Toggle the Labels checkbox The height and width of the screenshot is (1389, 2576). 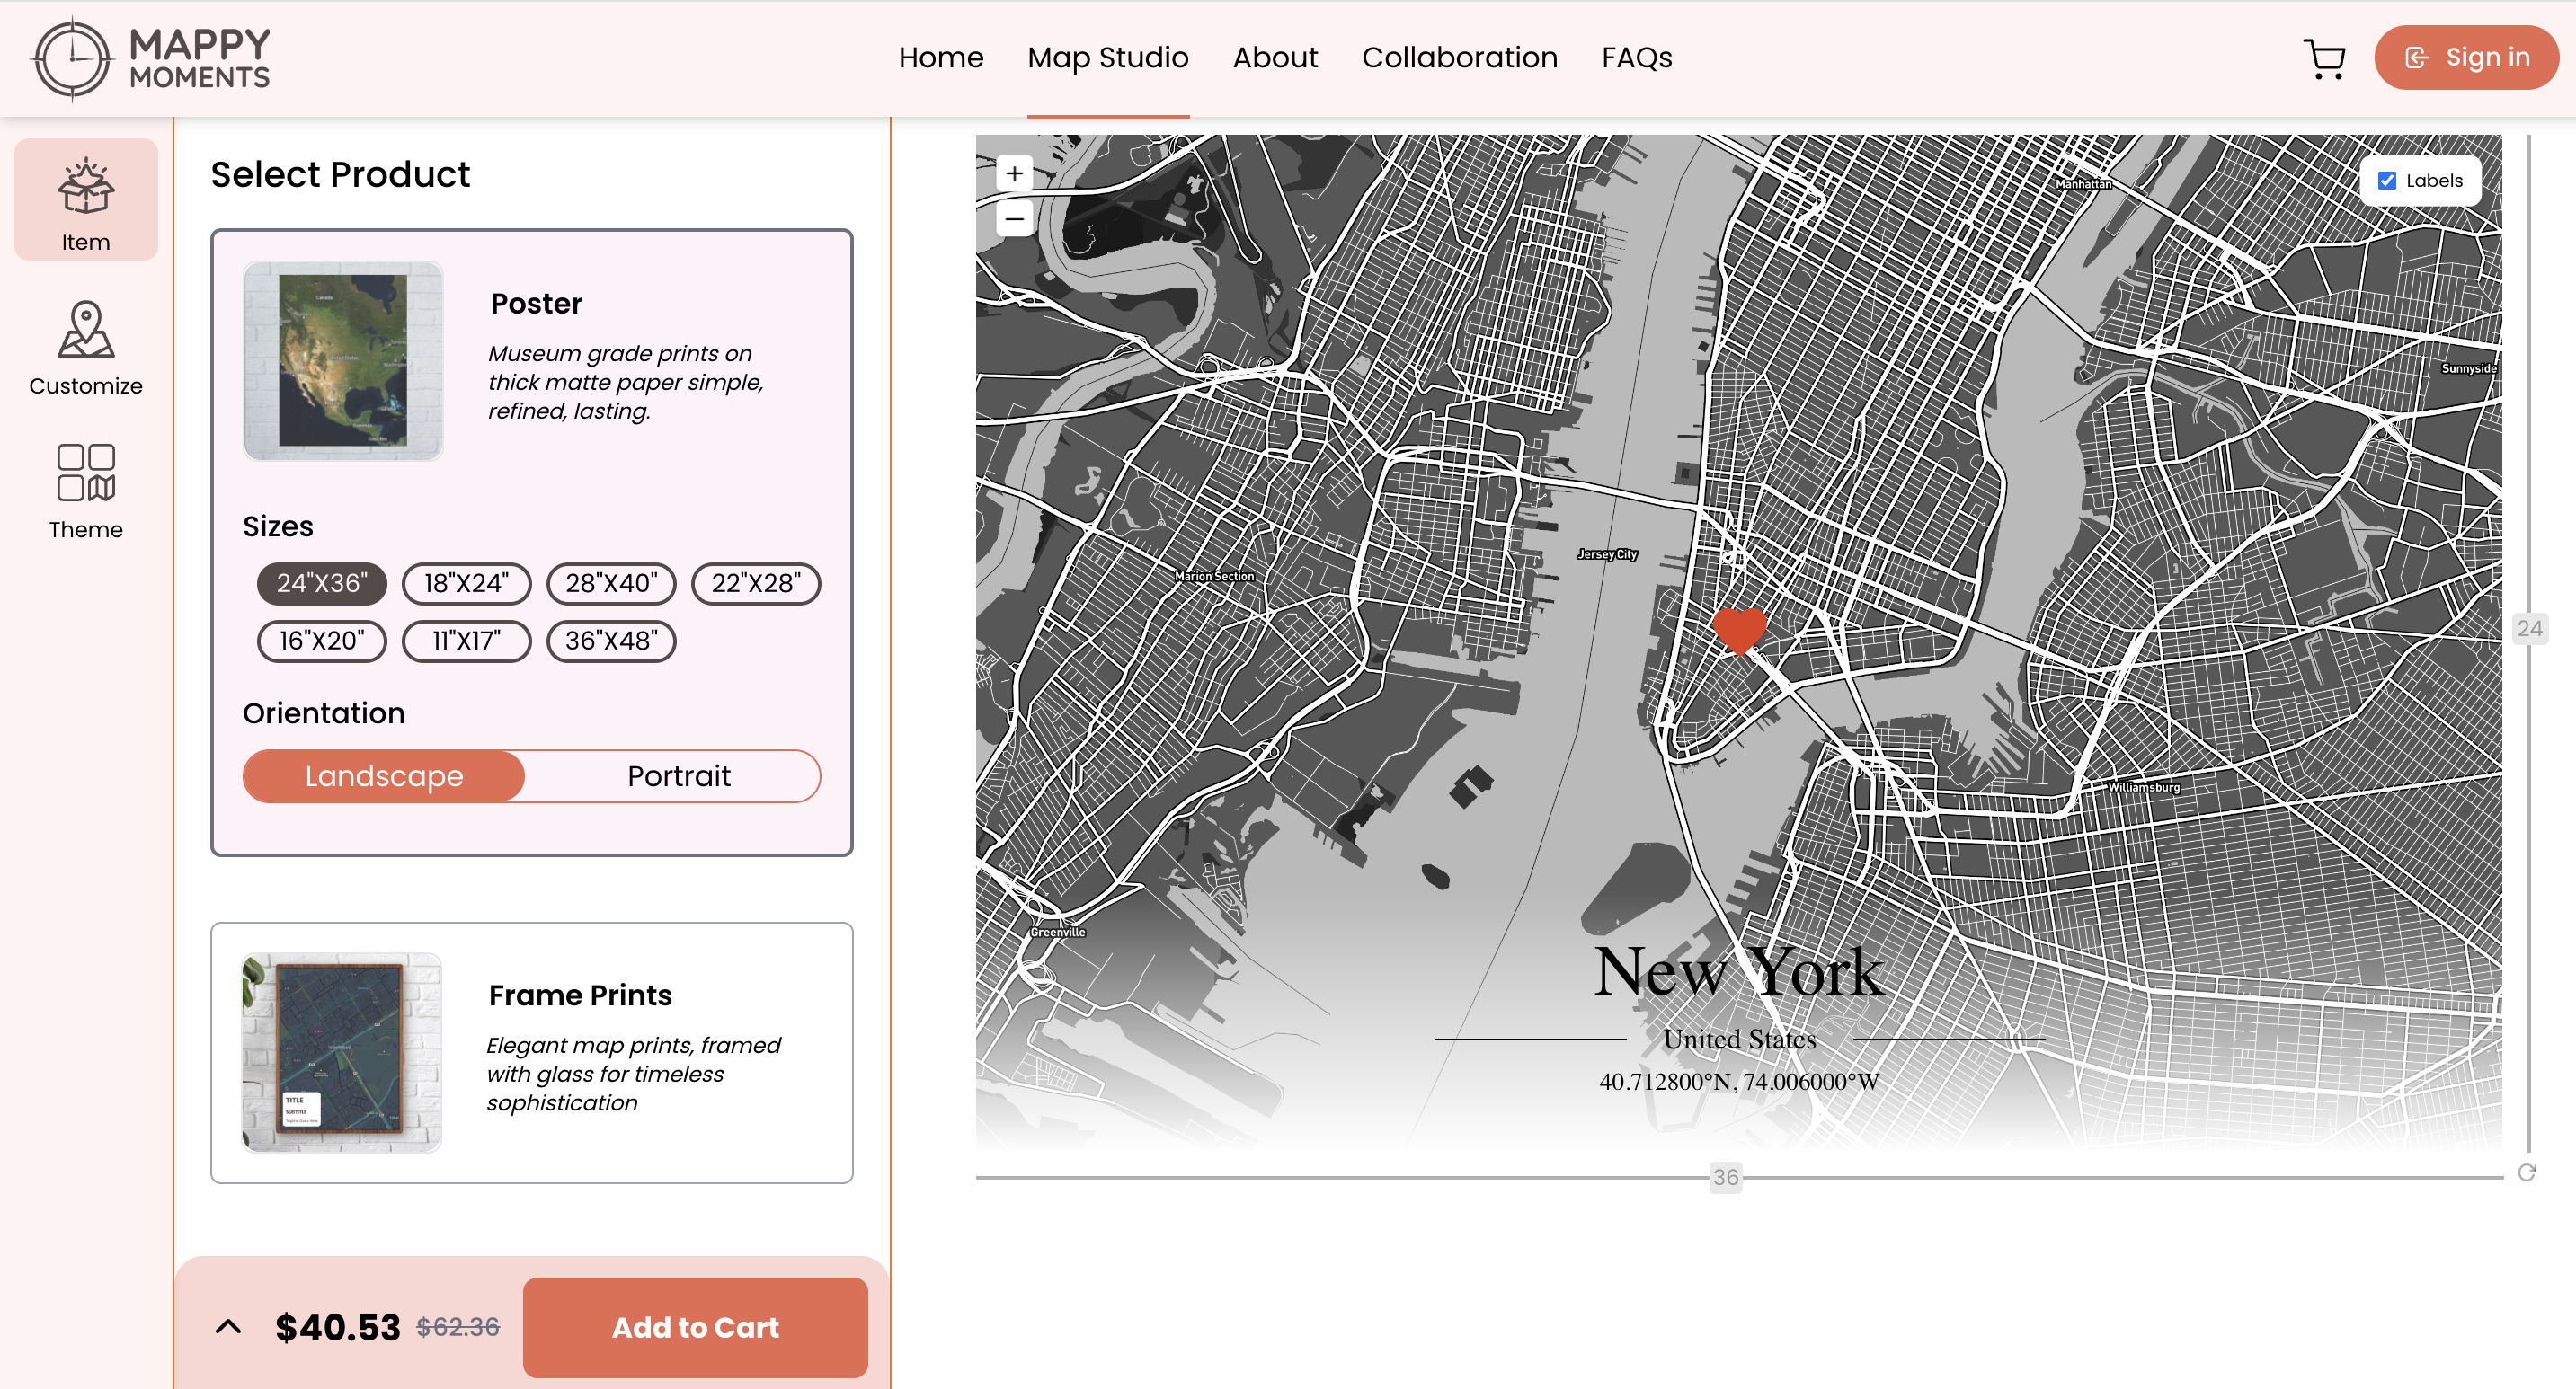tap(2386, 181)
